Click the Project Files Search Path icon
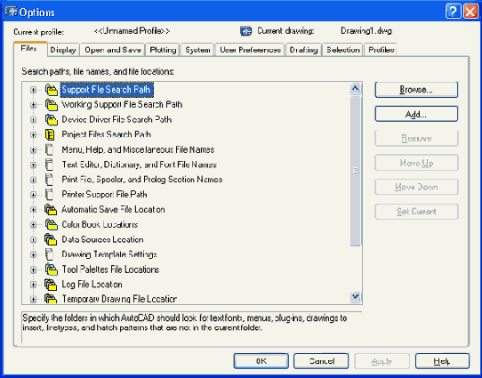Image resolution: width=482 pixels, height=378 pixels. 50,134
